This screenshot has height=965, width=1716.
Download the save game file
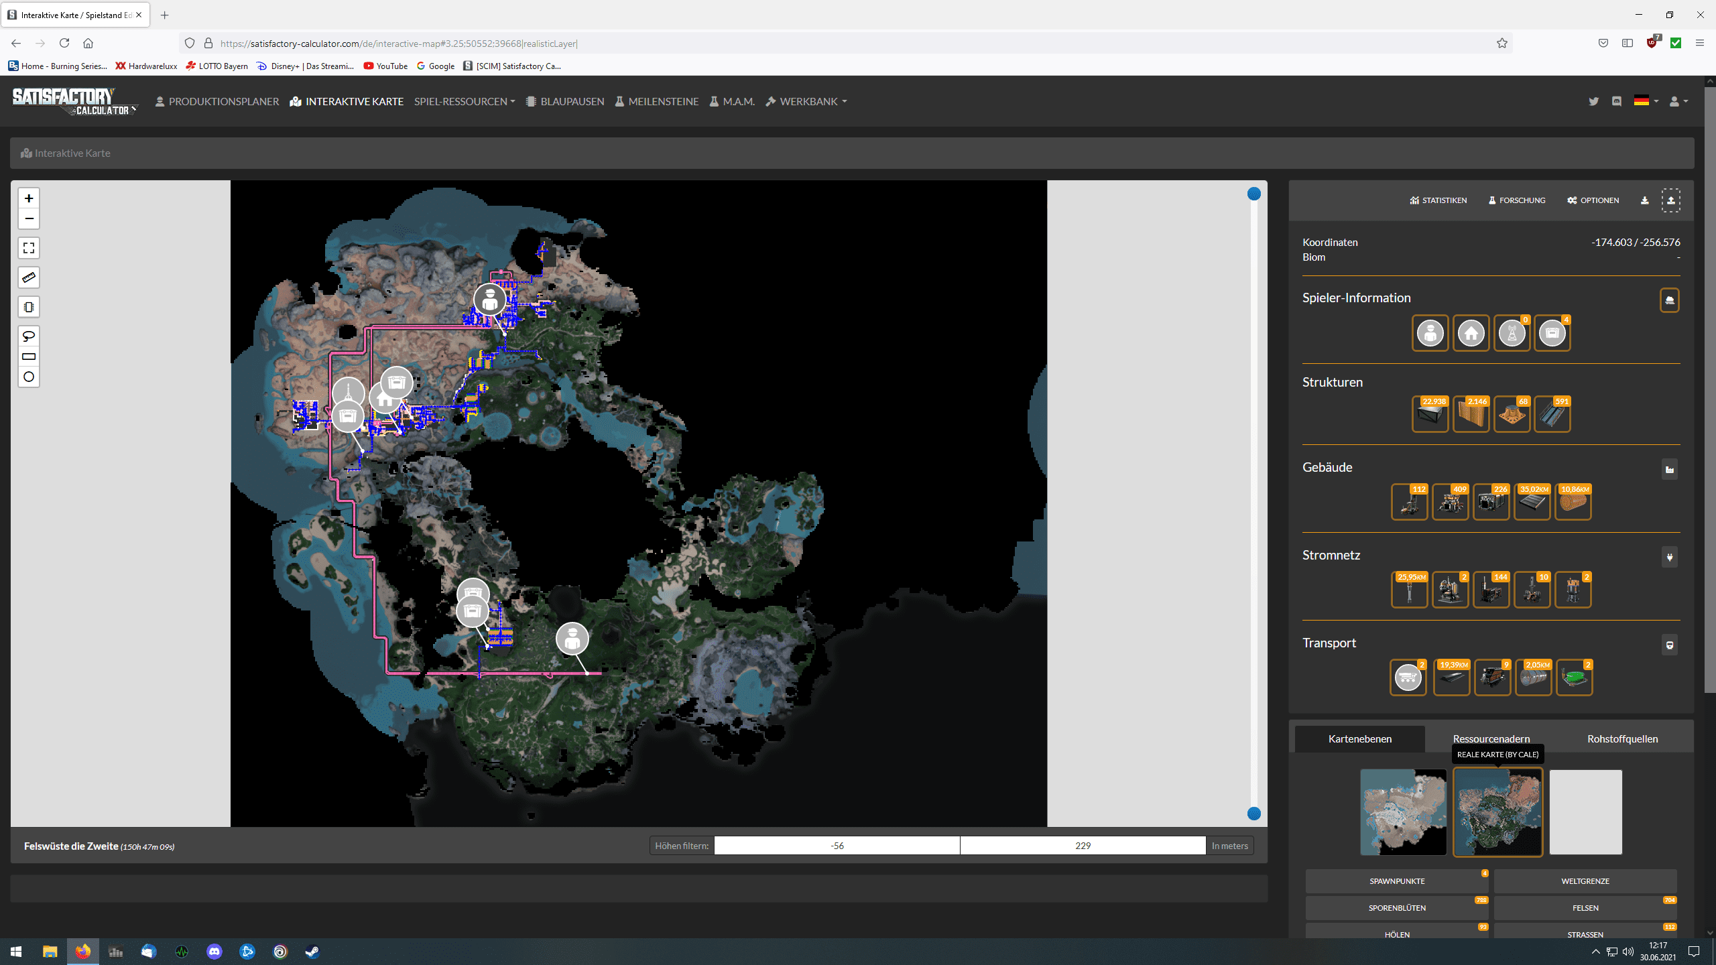[x=1644, y=200]
